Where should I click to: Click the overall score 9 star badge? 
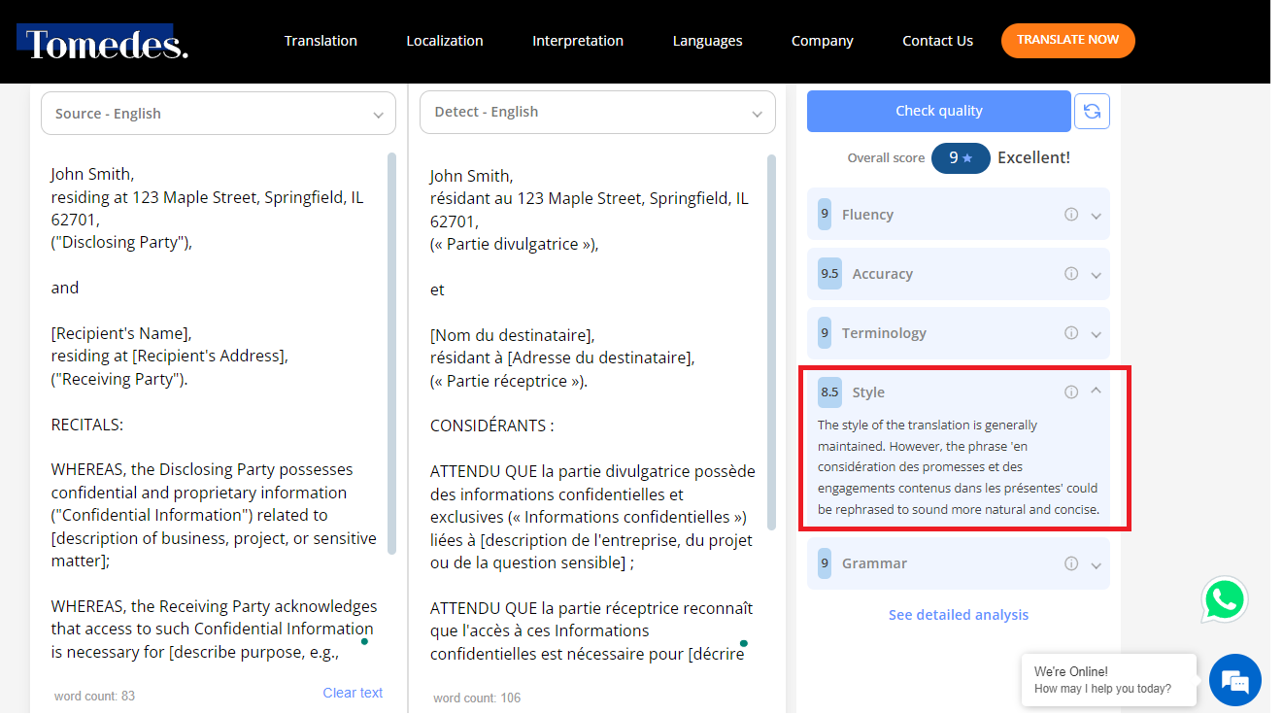(961, 157)
